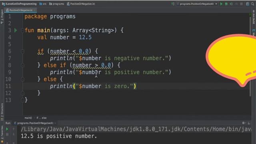
Task: Collapse the else-if fold marker on line 8
Action: click(x=23, y=65)
